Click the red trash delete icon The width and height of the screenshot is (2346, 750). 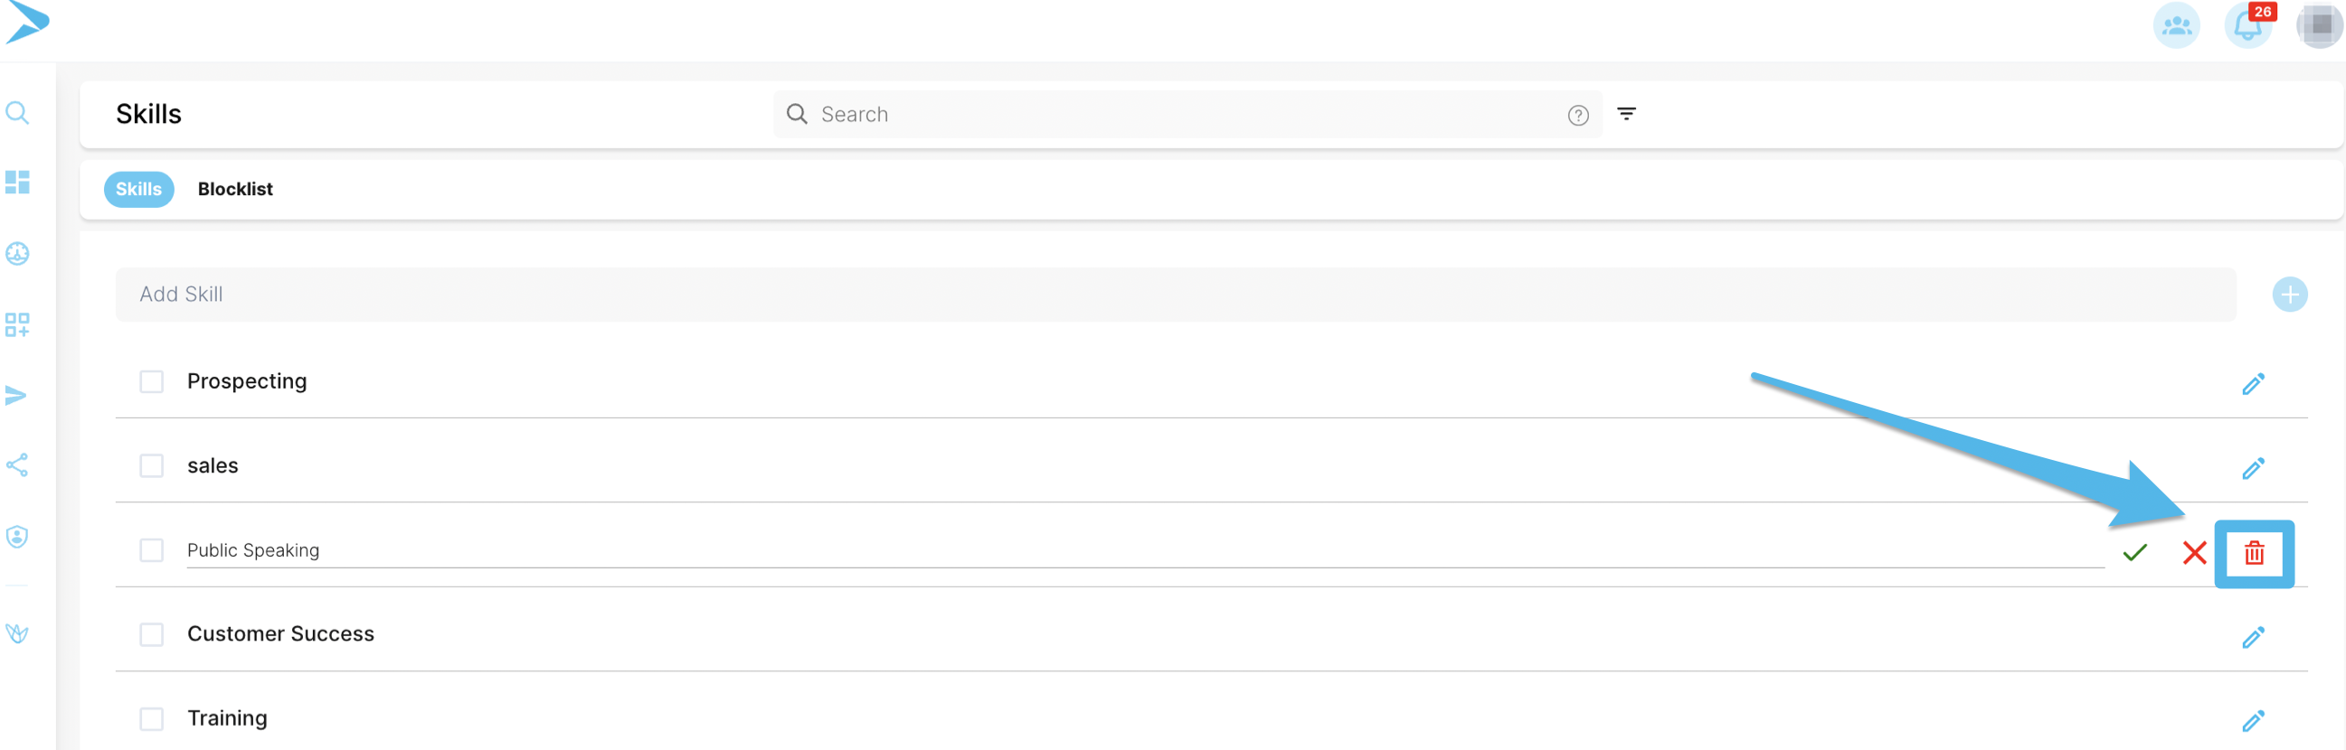[x=2253, y=552]
